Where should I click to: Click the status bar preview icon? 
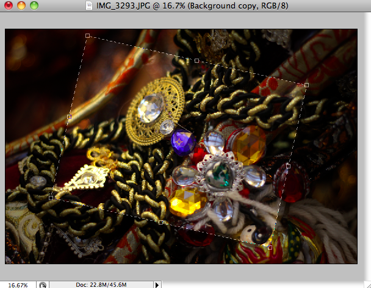click(42, 284)
